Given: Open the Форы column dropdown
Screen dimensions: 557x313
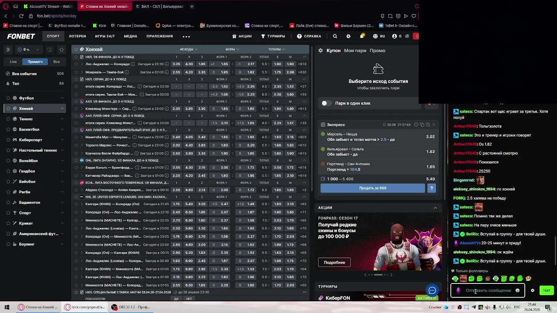Looking at the screenshot, I should 232,49.
